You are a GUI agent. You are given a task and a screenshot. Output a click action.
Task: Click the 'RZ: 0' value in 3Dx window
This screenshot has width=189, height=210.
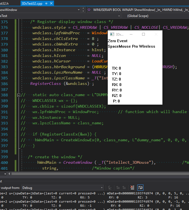(117, 96)
